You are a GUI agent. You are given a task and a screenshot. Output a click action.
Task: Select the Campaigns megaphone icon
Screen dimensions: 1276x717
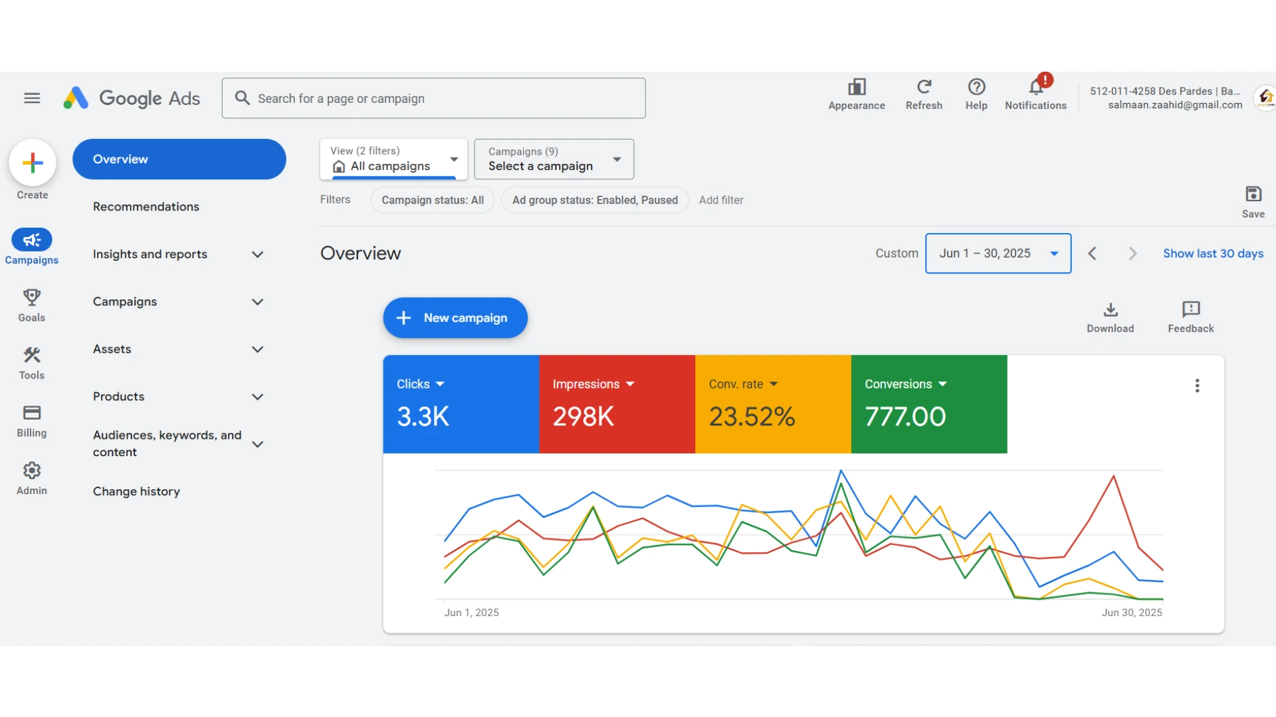click(x=32, y=240)
